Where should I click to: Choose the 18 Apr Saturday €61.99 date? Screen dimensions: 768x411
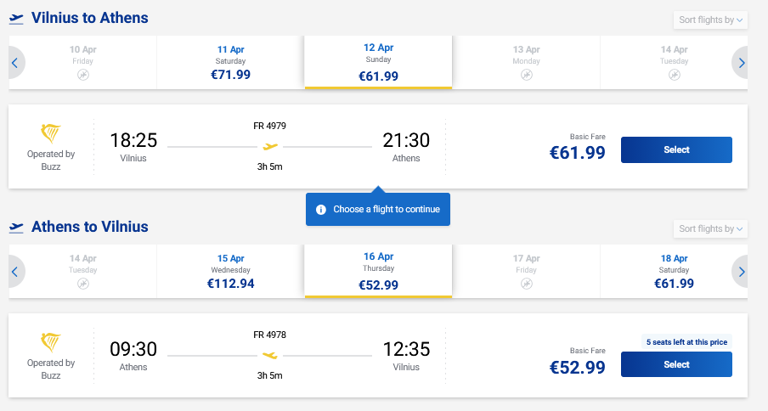(674, 272)
